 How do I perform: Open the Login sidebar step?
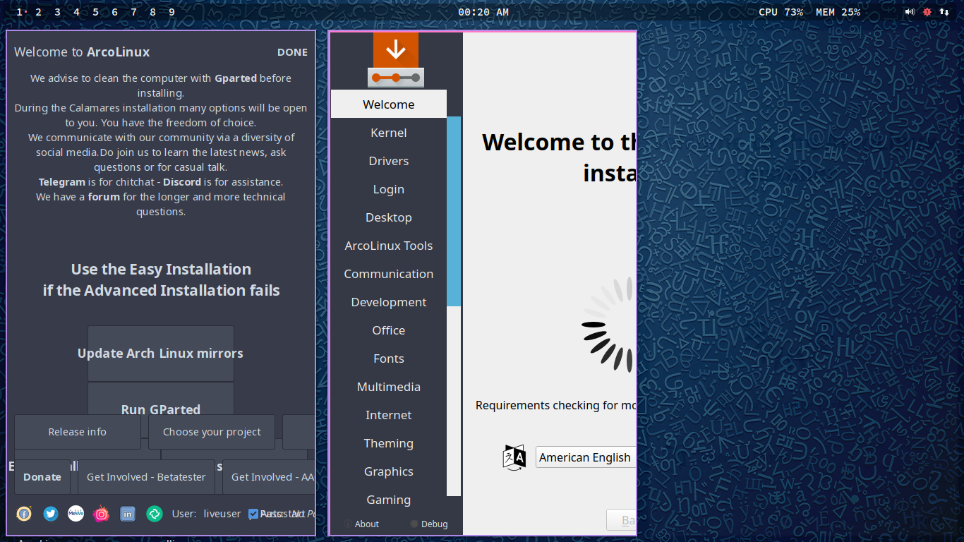pyautogui.click(x=389, y=189)
